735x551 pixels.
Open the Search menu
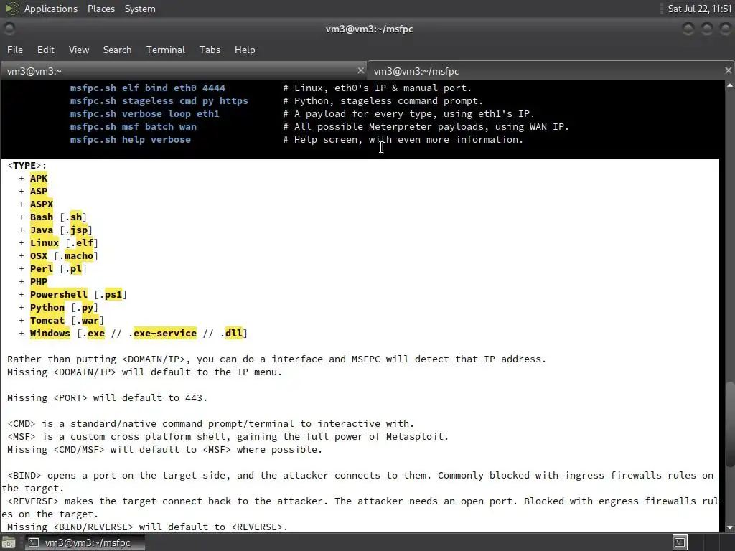click(117, 50)
